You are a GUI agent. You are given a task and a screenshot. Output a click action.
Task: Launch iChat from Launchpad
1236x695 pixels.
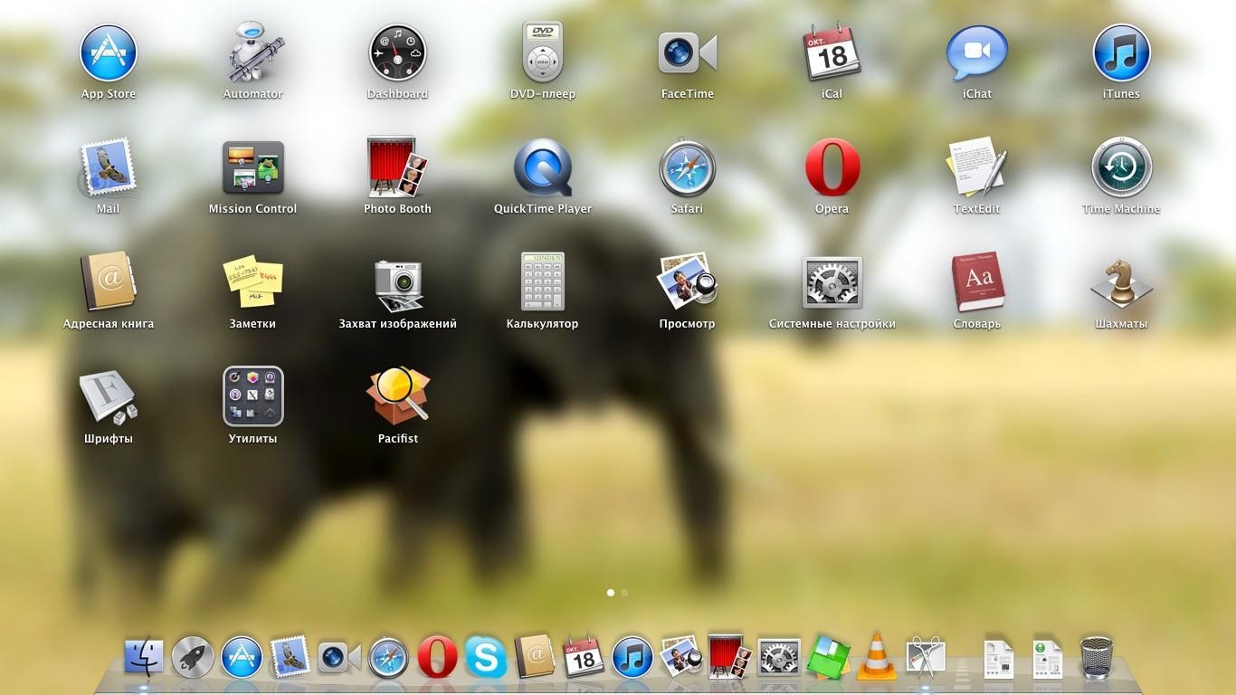pos(977,53)
